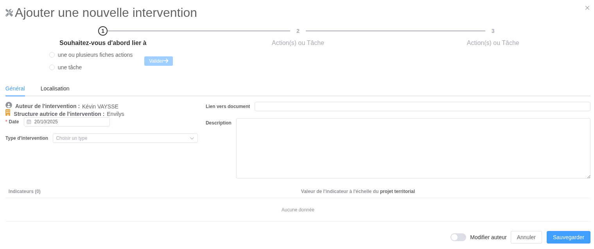Click step 1 circle in the stepper
Viewport: 594px width, 249px height.
click(103, 31)
